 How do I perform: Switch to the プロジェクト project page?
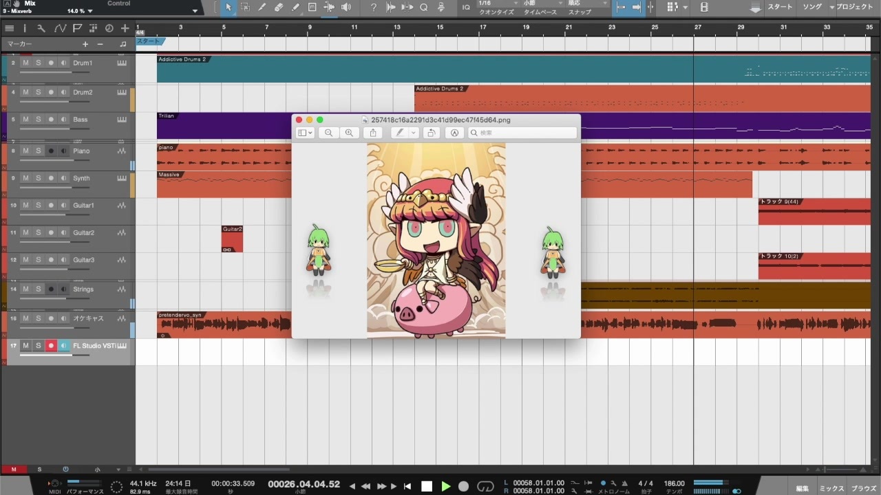855,7
